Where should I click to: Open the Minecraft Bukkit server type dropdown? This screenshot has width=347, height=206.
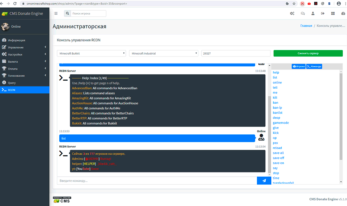(91, 53)
